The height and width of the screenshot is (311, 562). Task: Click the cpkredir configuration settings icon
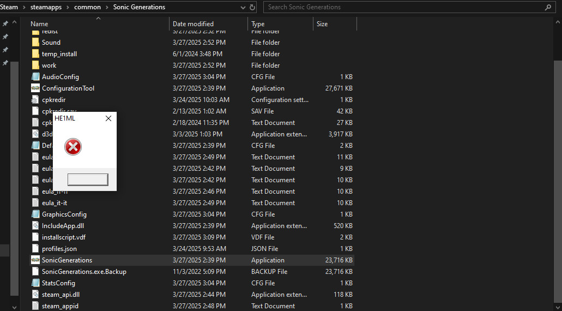click(35, 100)
